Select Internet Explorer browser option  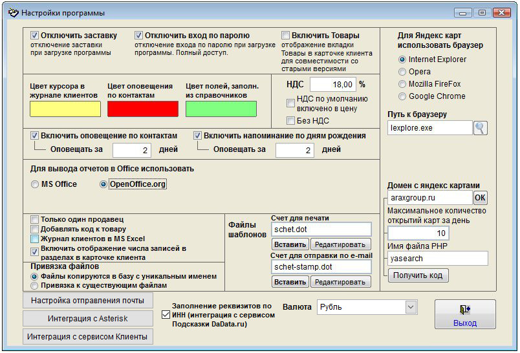coord(402,59)
